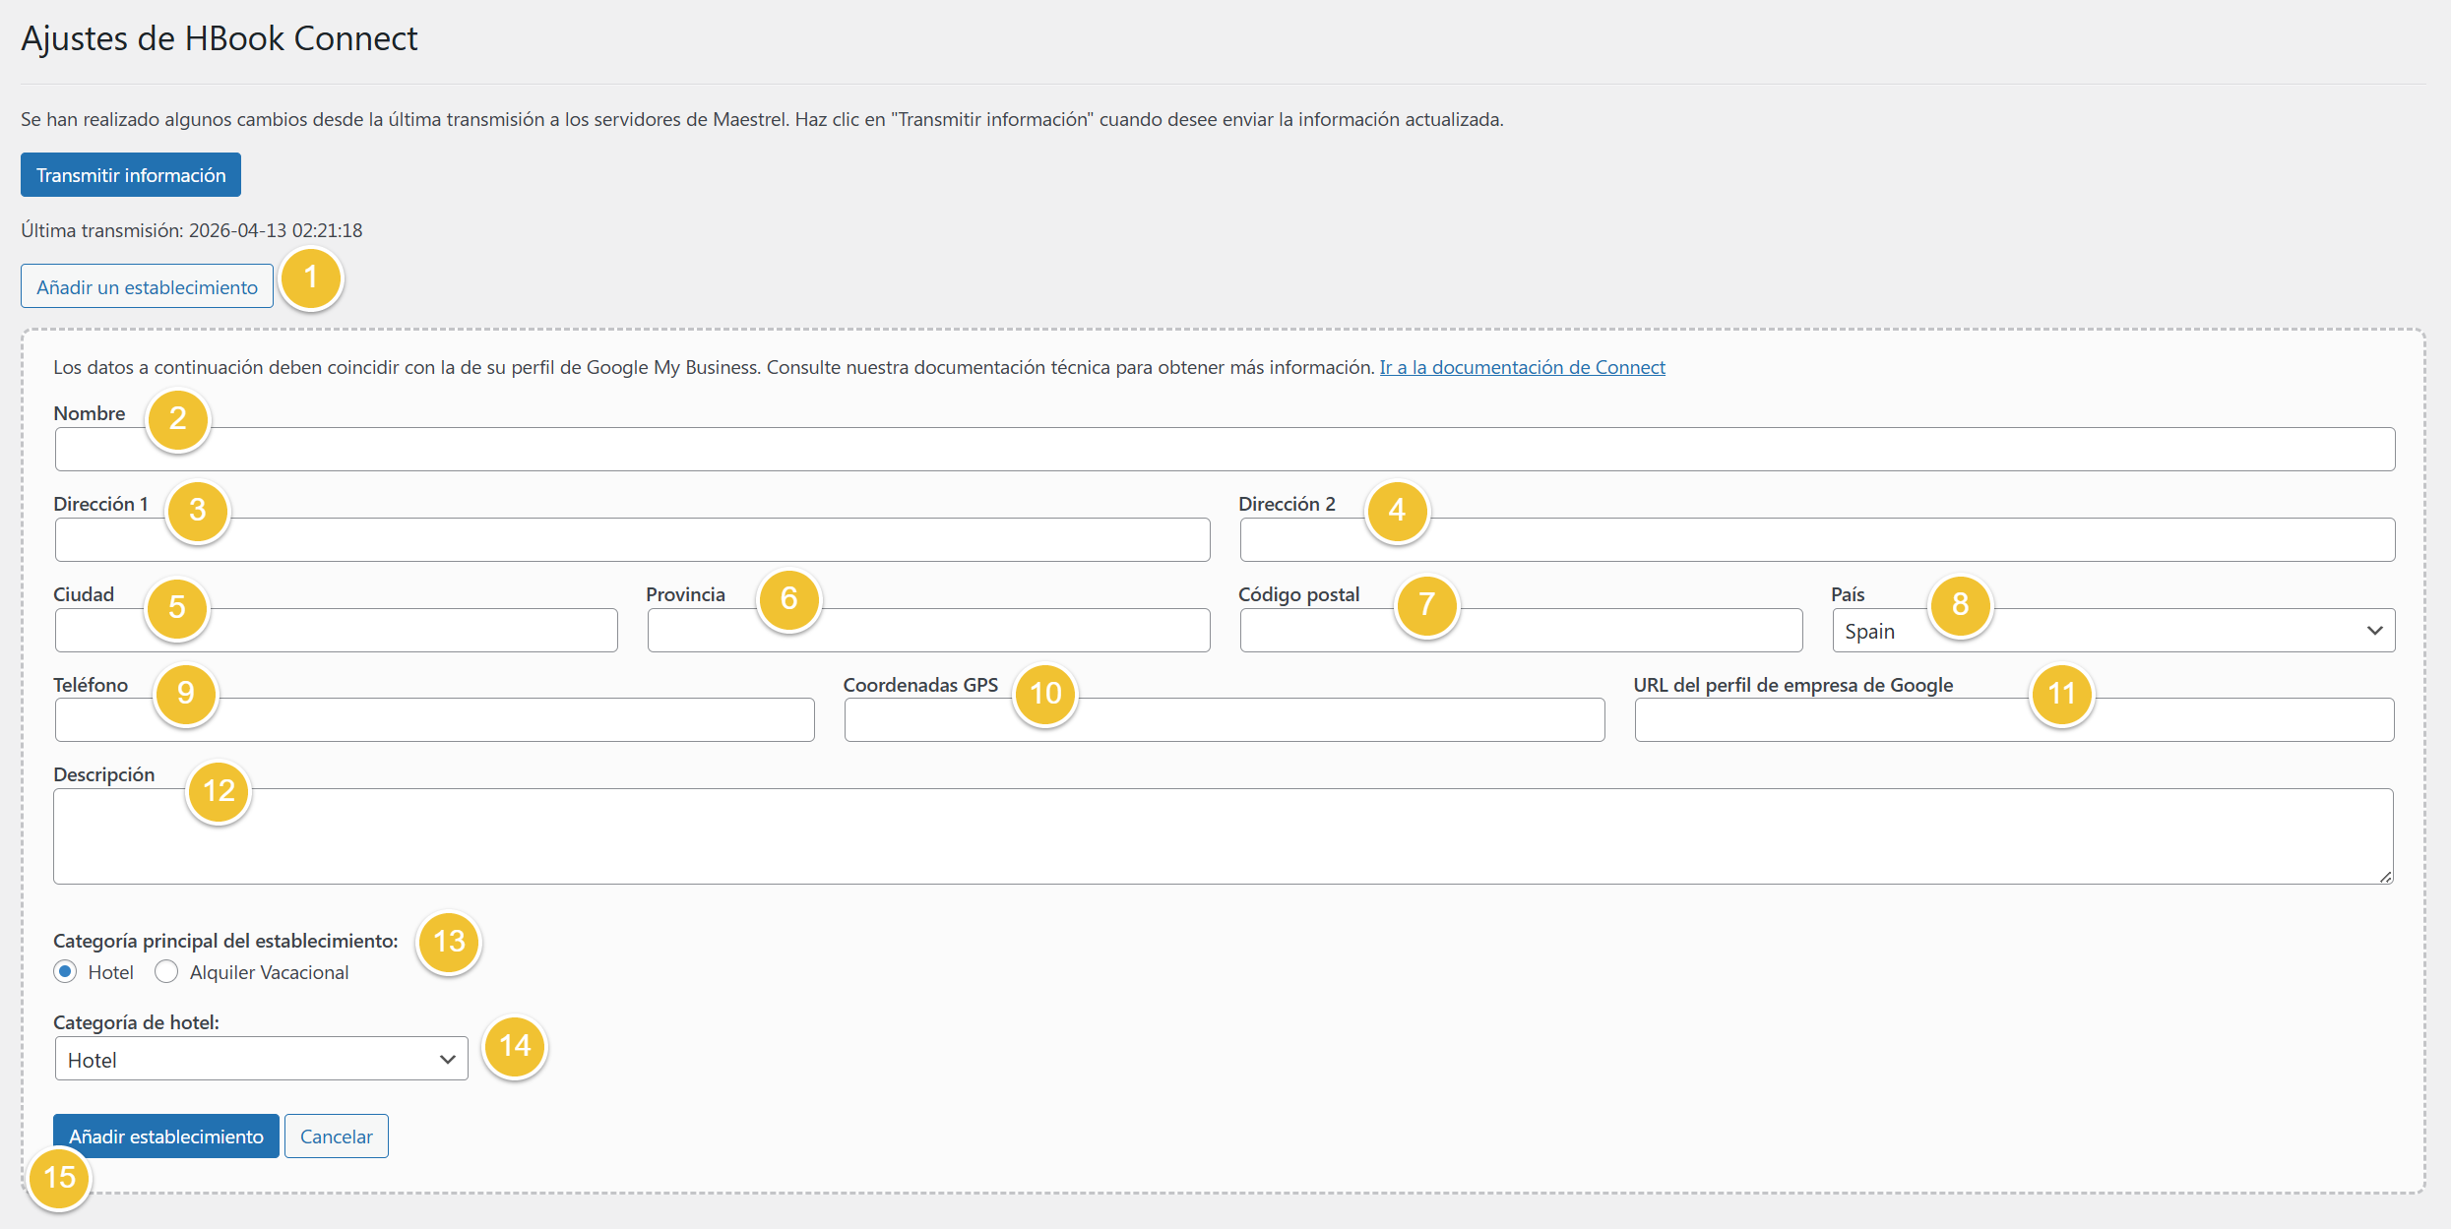Screen dimensions: 2451x1229
Task: Open the País dropdown showing Spain
Action: coord(2112,631)
